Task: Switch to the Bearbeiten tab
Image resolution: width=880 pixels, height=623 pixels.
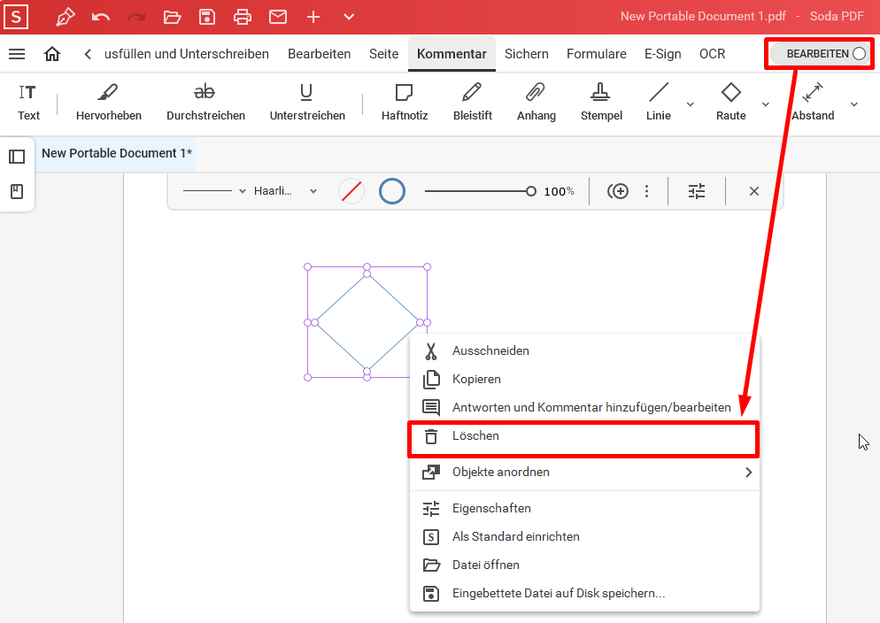Action: point(320,54)
